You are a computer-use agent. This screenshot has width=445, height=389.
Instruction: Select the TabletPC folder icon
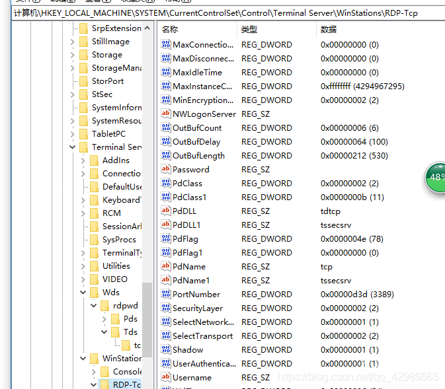click(84, 134)
